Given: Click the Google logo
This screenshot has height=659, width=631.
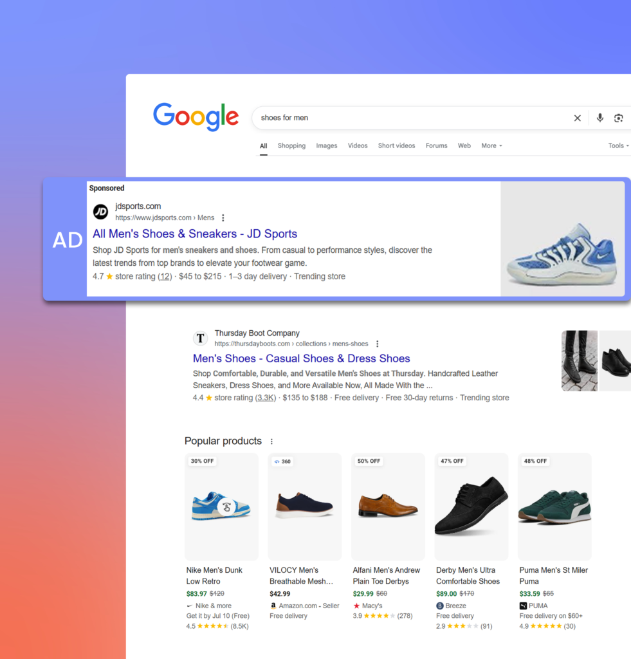Looking at the screenshot, I should (196, 116).
